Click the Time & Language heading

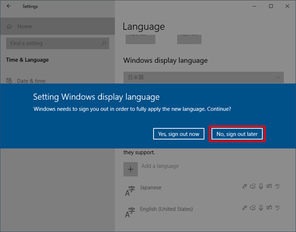coord(27,60)
